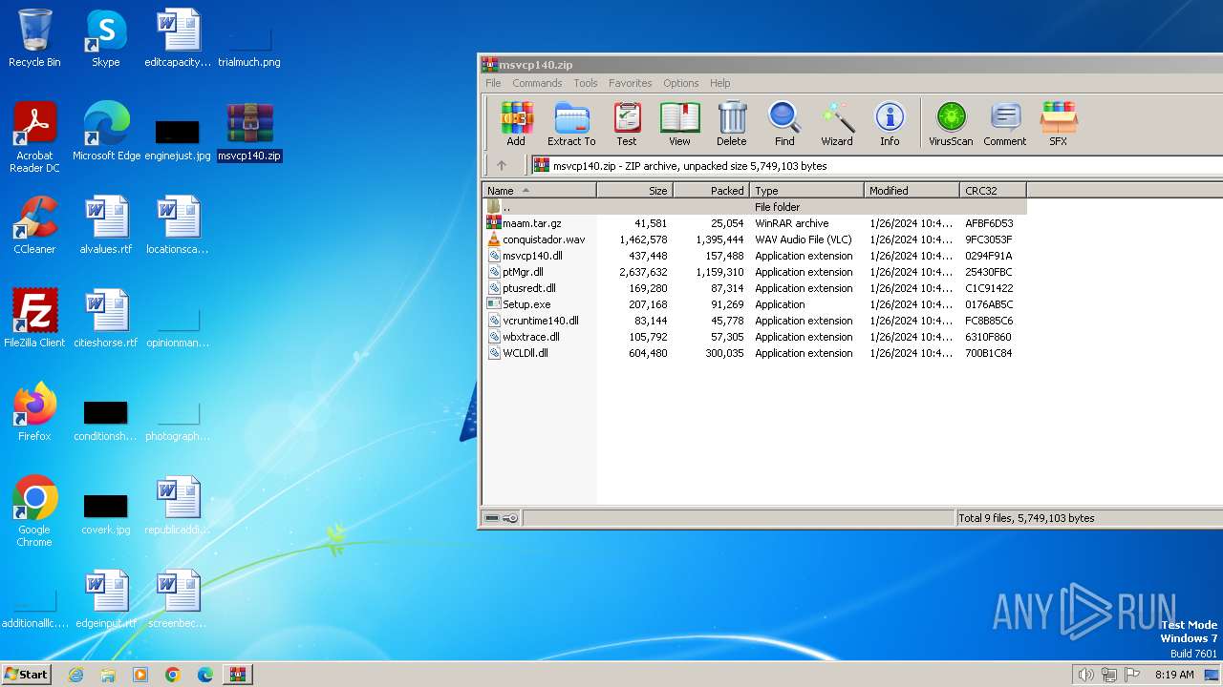Sort by the Modified column header
The image size is (1223, 687).
coord(912,191)
